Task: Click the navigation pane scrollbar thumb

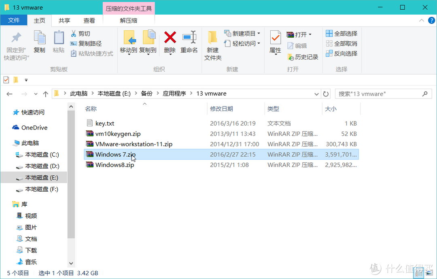Action: [x=71, y=175]
